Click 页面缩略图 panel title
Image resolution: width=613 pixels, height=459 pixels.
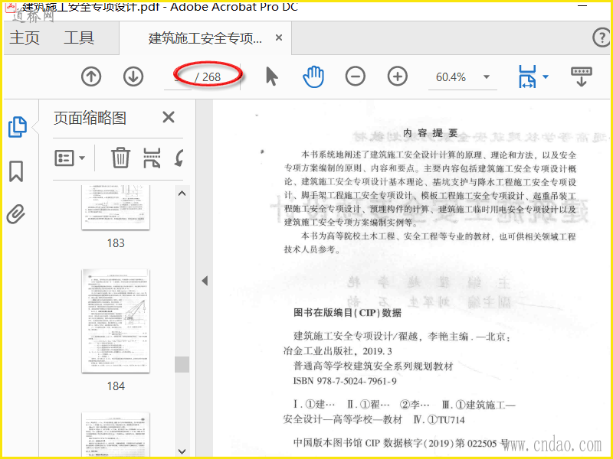pyautogui.click(x=90, y=118)
